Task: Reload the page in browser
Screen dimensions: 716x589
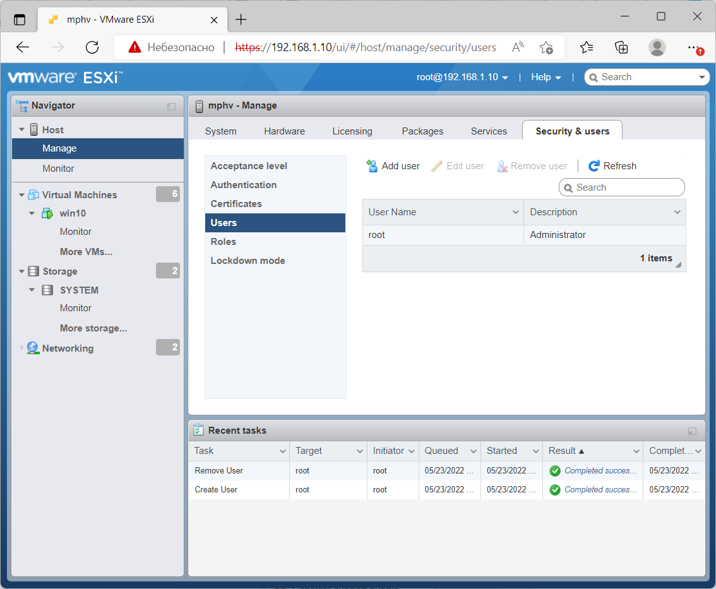Action: 92,47
